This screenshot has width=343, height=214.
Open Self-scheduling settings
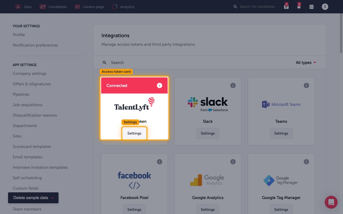pyautogui.click(x=27, y=178)
